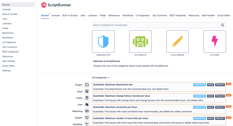Filter by Reporting category icon
233x126 pixels.
click(x=87, y=111)
